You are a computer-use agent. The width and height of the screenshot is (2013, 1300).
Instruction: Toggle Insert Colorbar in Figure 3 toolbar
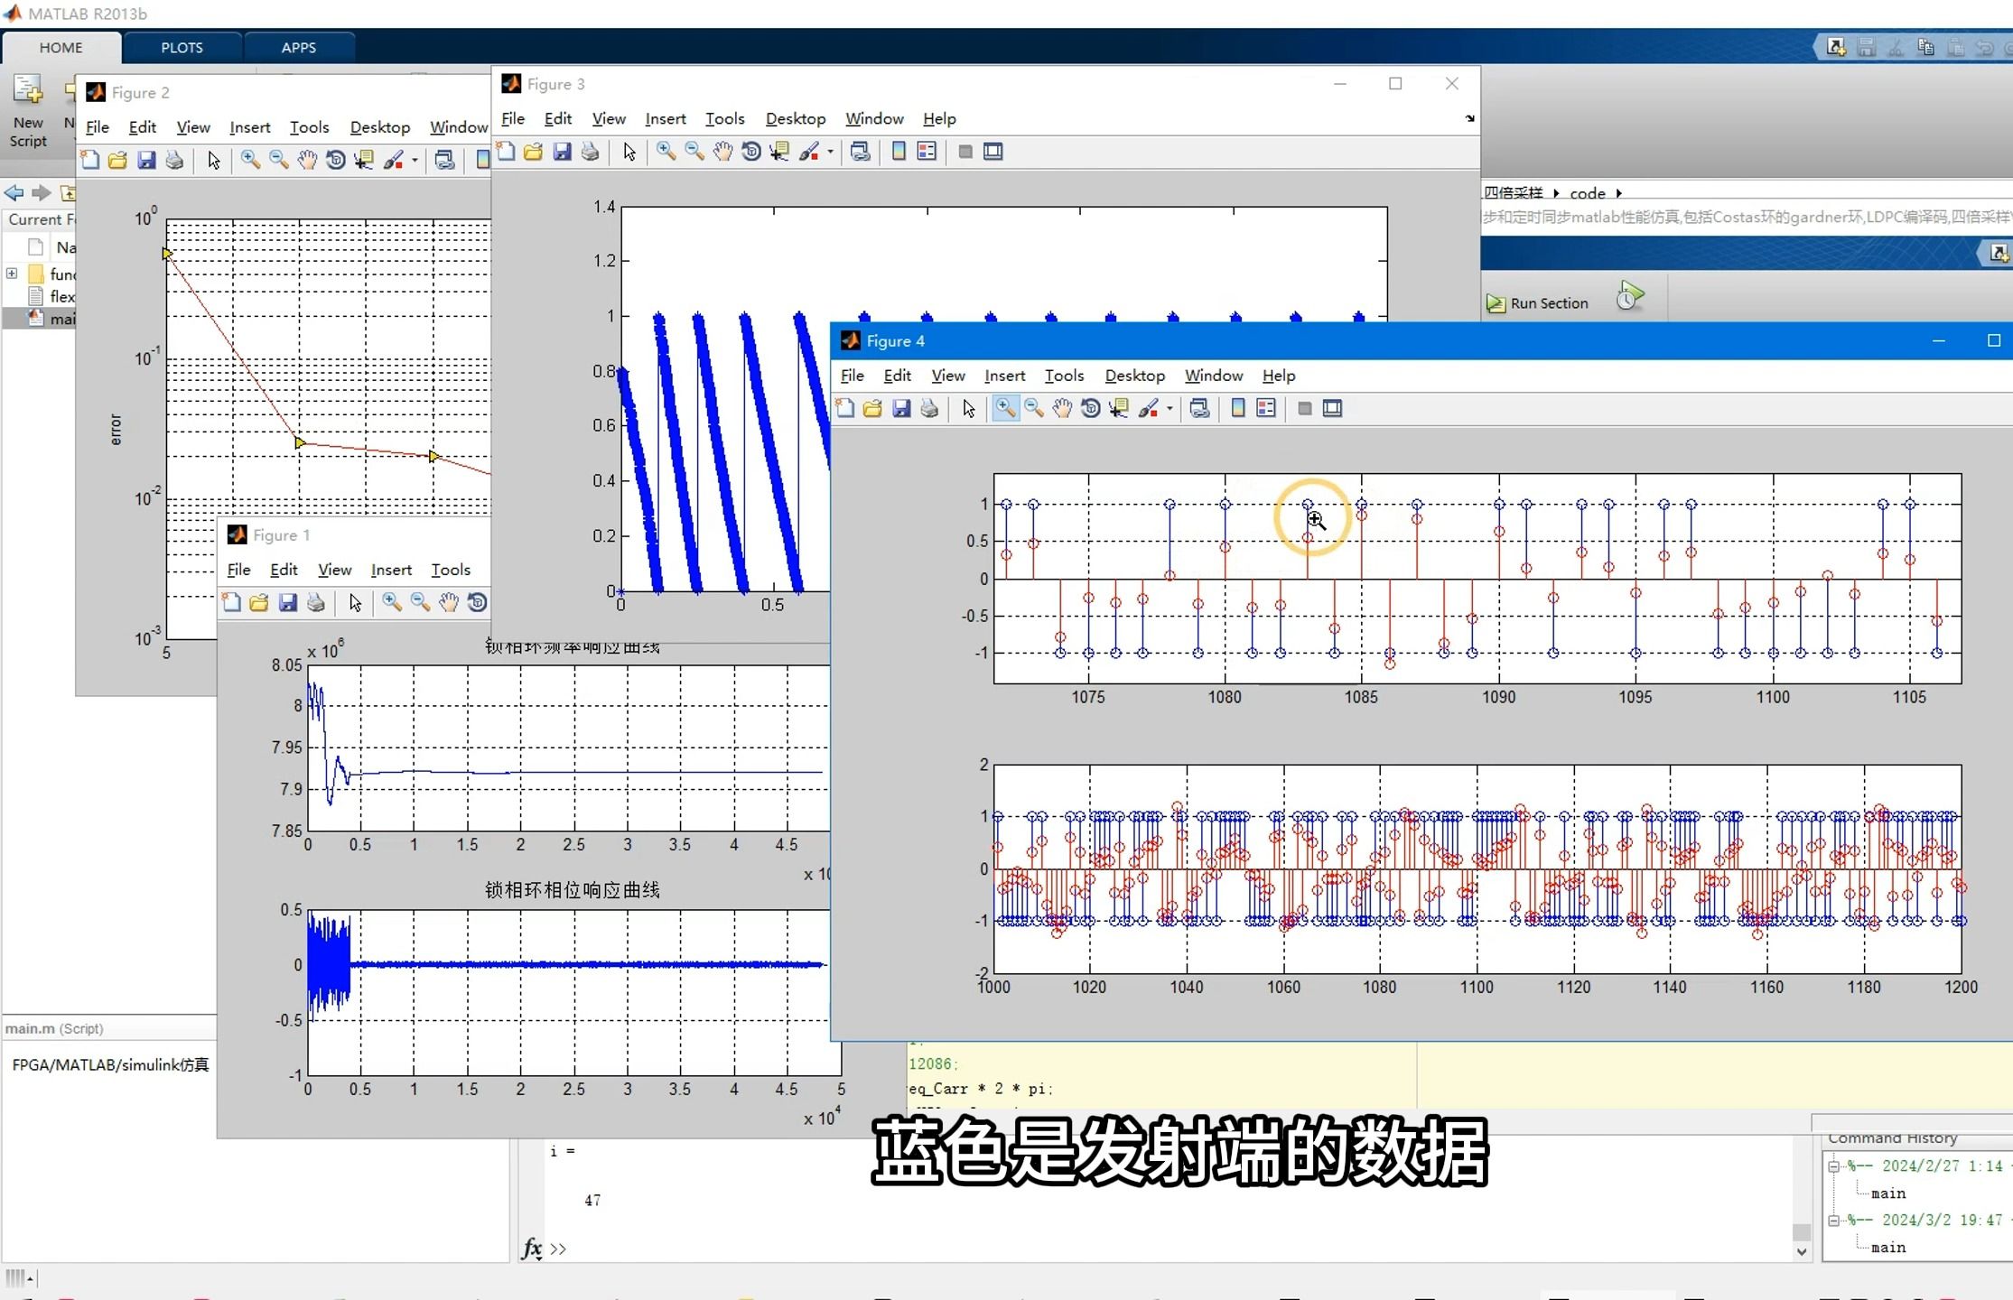point(899,152)
